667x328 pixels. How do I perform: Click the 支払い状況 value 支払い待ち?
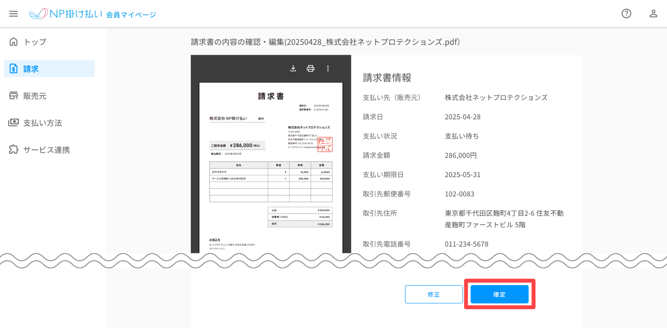[462, 136]
